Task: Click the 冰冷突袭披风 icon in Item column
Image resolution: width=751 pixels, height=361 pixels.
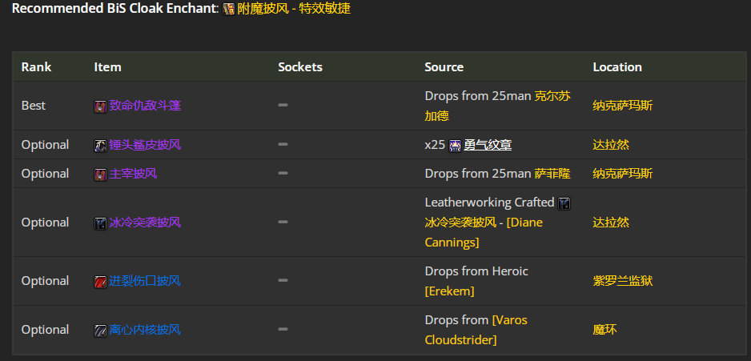Action: tap(100, 223)
